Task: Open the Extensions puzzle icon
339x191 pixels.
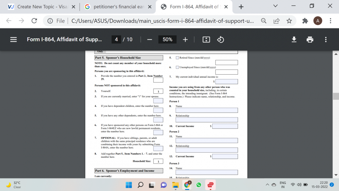Action: click(x=305, y=21)
